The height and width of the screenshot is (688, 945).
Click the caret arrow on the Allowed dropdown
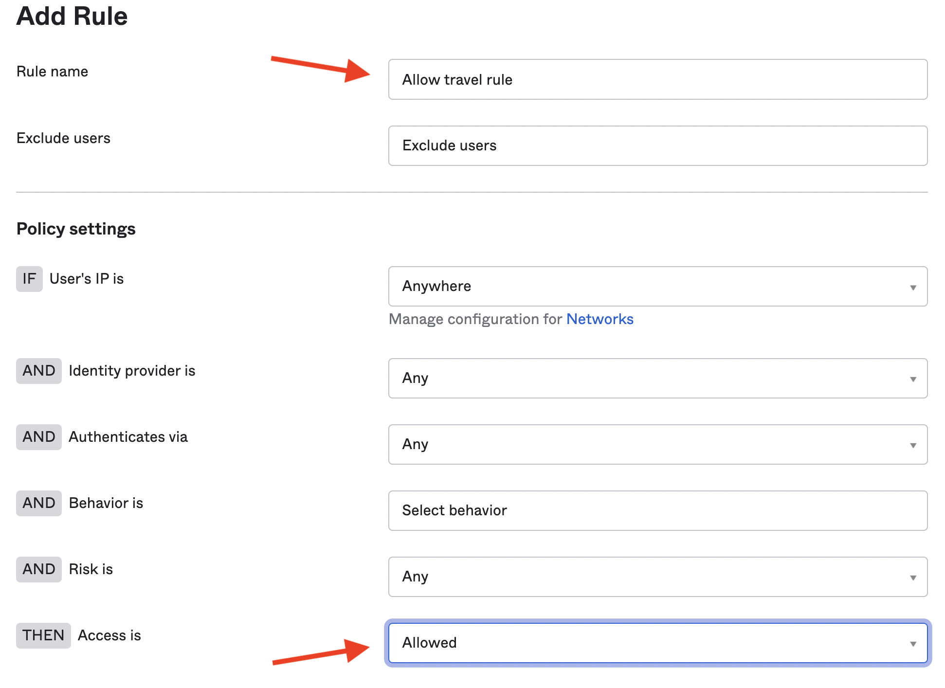pos(913,644)
